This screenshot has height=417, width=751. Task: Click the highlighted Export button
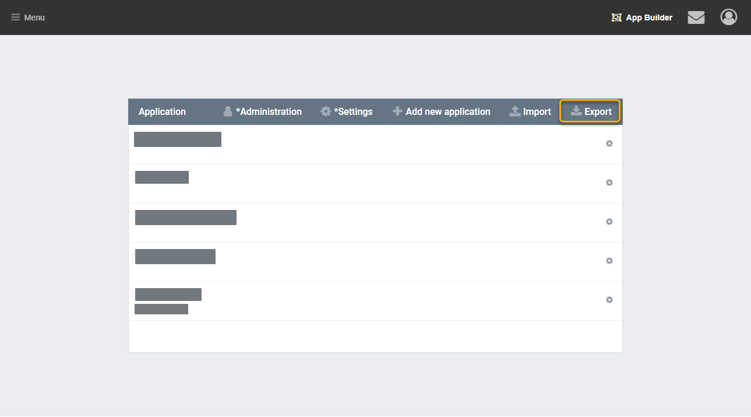pos(590,111)
